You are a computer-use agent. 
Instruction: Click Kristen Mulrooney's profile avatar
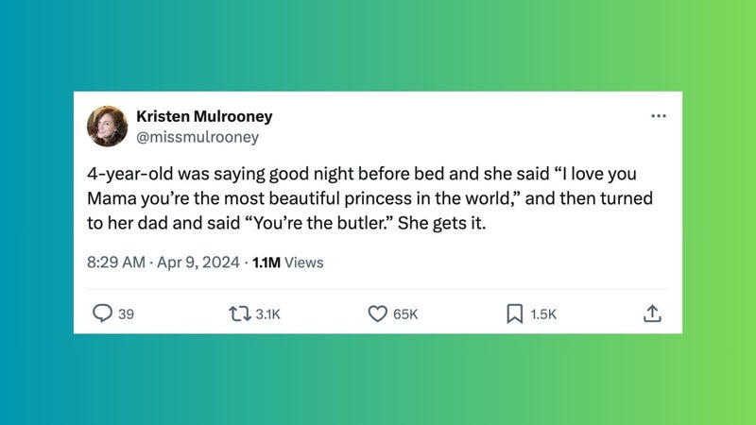(x=108, y=126)
